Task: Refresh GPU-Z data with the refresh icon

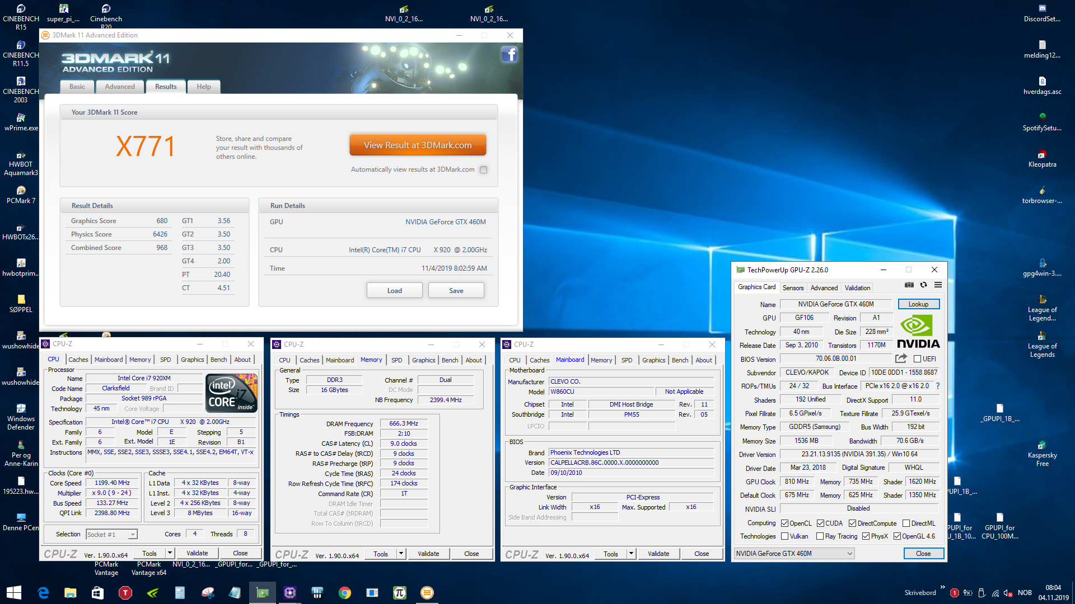Action: 924,285
